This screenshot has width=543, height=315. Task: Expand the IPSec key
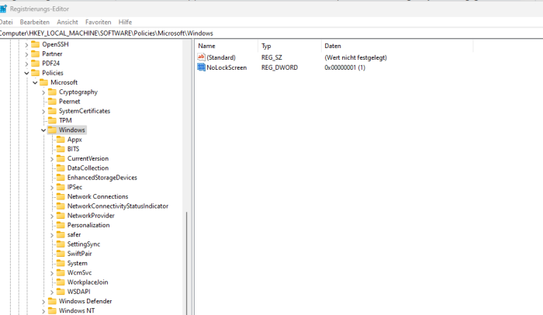point(52,188)
